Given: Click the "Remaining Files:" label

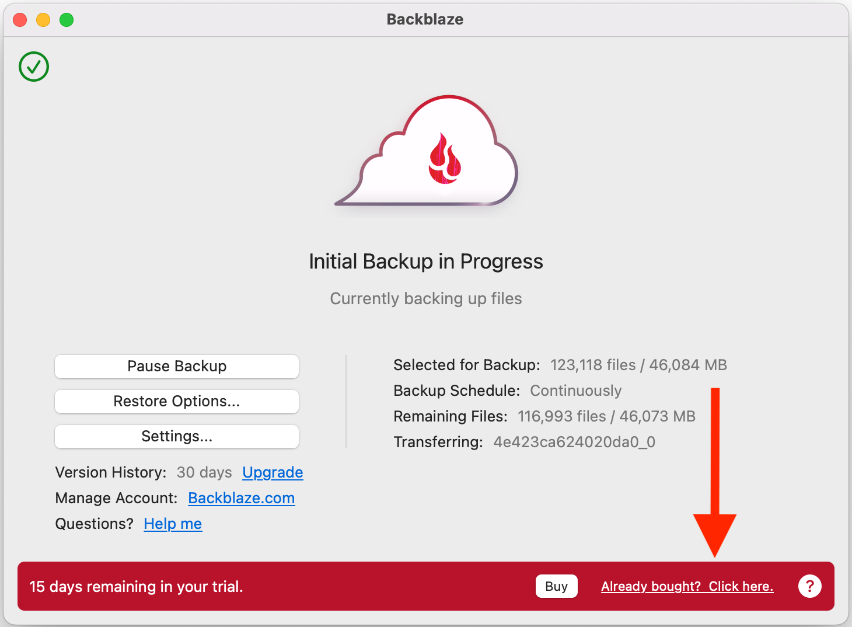Looking at the screenshot, I should coord(451,416).
